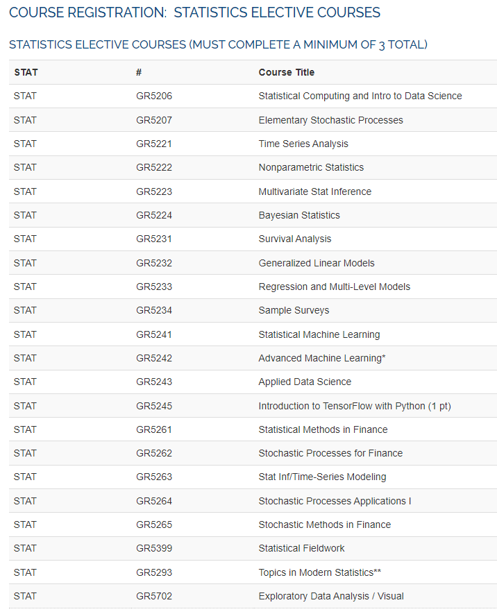Select the Regression and Multi-Level Models row
The image size is (497, 614).
[x=334, y=287]
